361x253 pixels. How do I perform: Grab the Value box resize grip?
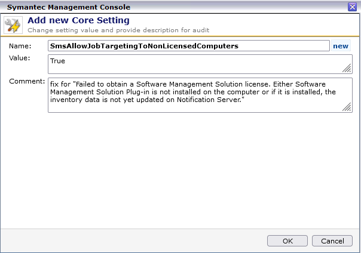point(347,68)
